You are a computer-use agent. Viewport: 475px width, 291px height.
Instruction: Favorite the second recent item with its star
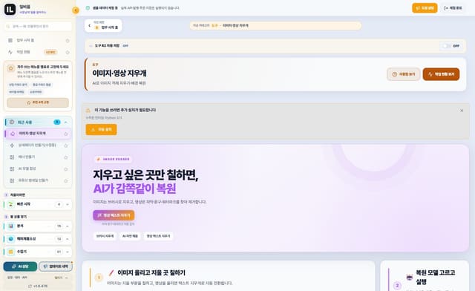pyautogui.click(x=66, y=145)
